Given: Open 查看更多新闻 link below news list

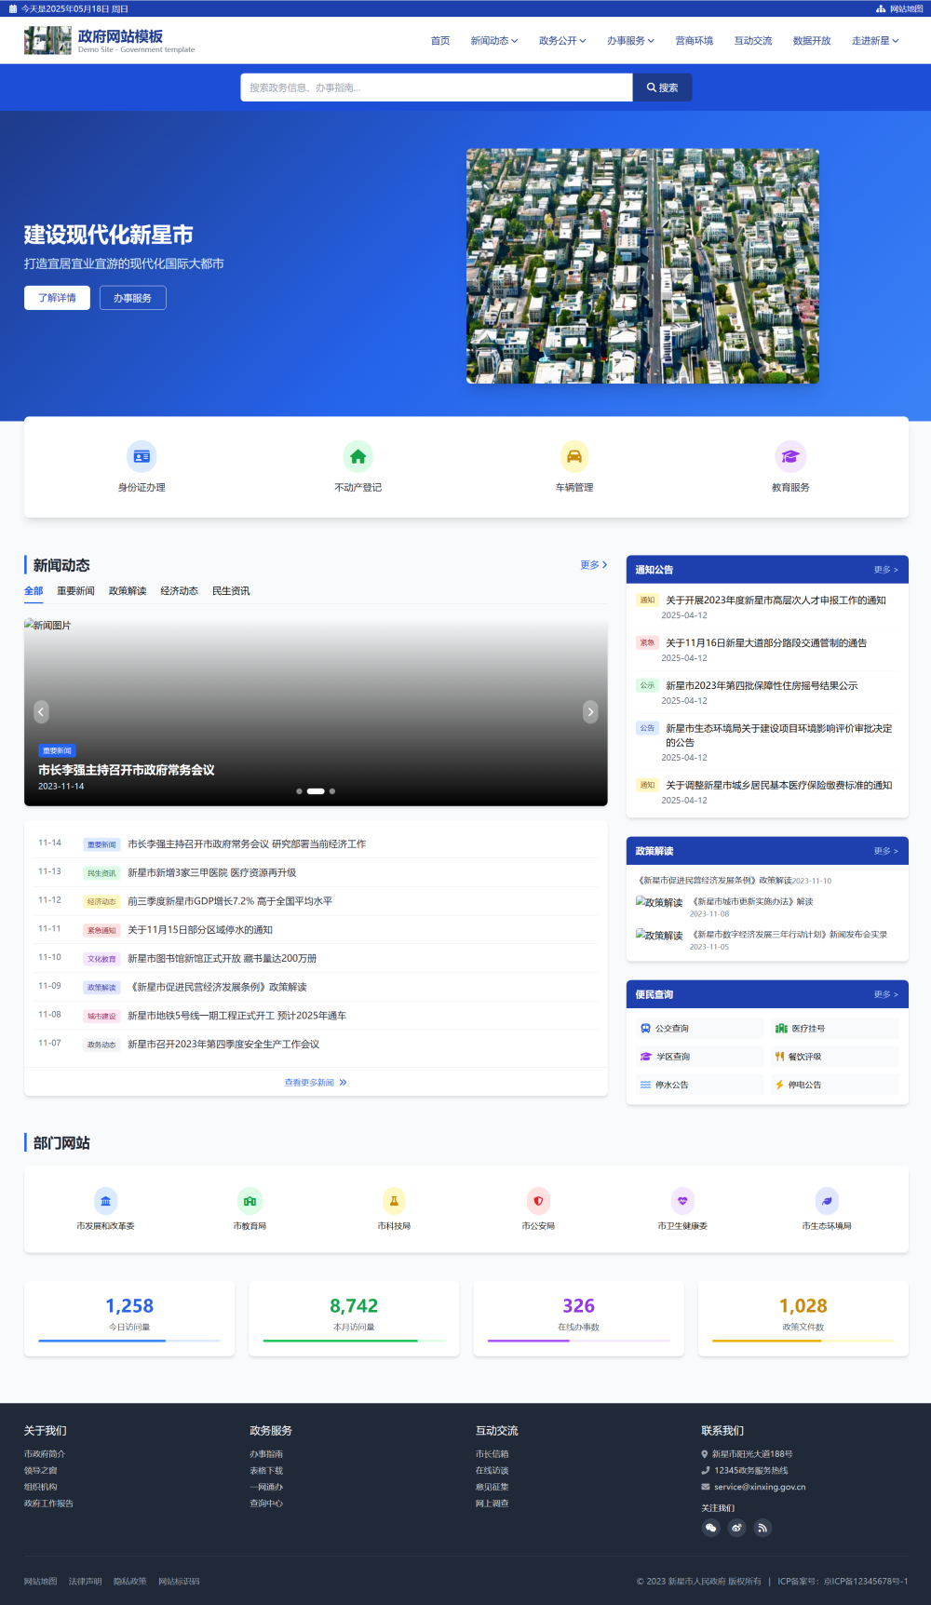Looking at the screenshot, I should 316,1083.
